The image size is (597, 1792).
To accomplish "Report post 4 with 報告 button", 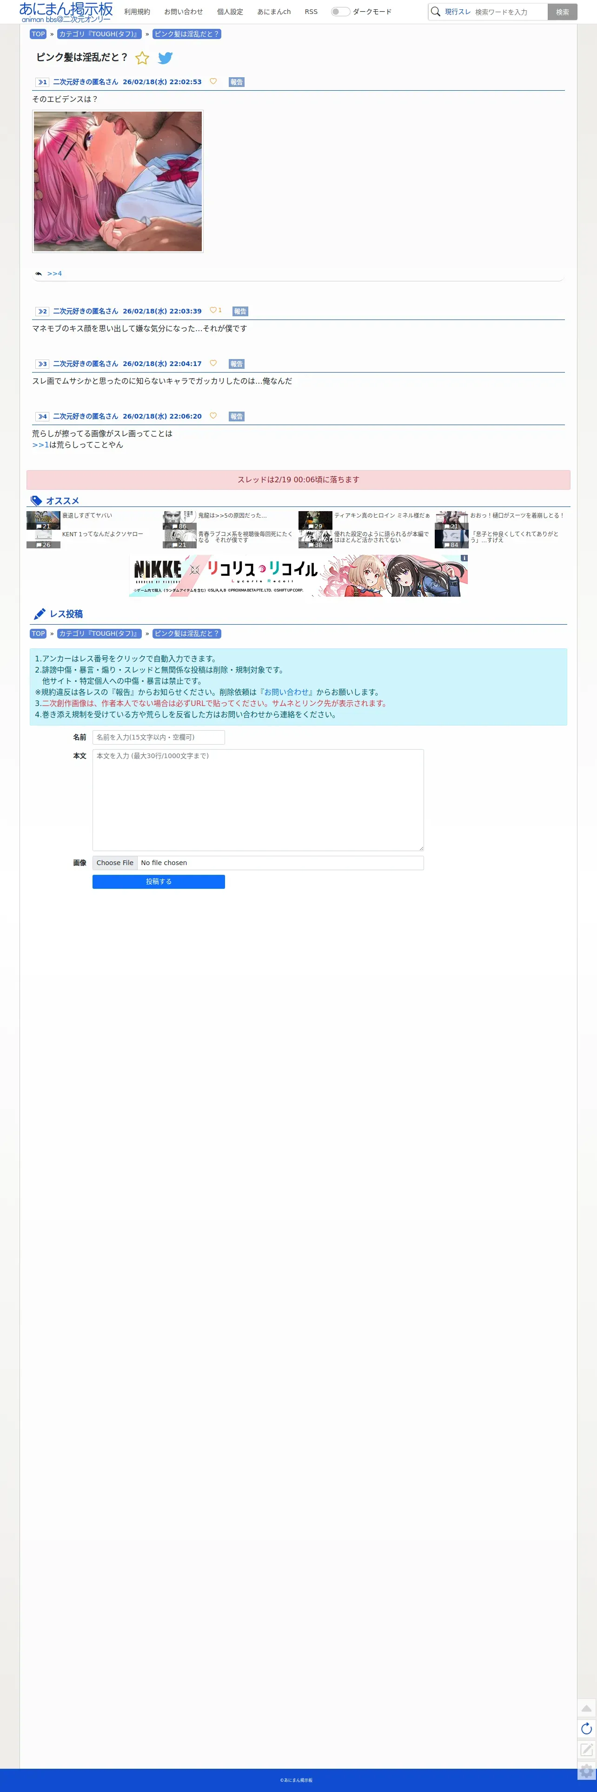I will click(237, 417).
